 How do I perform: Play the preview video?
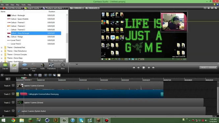pos(144,67)
